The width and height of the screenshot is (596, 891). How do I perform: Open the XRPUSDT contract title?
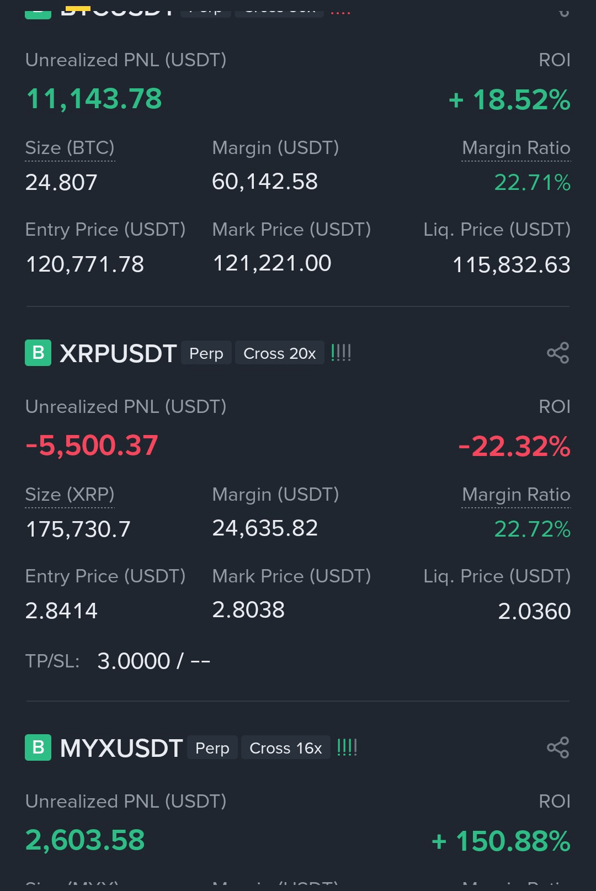coord(118,353)
